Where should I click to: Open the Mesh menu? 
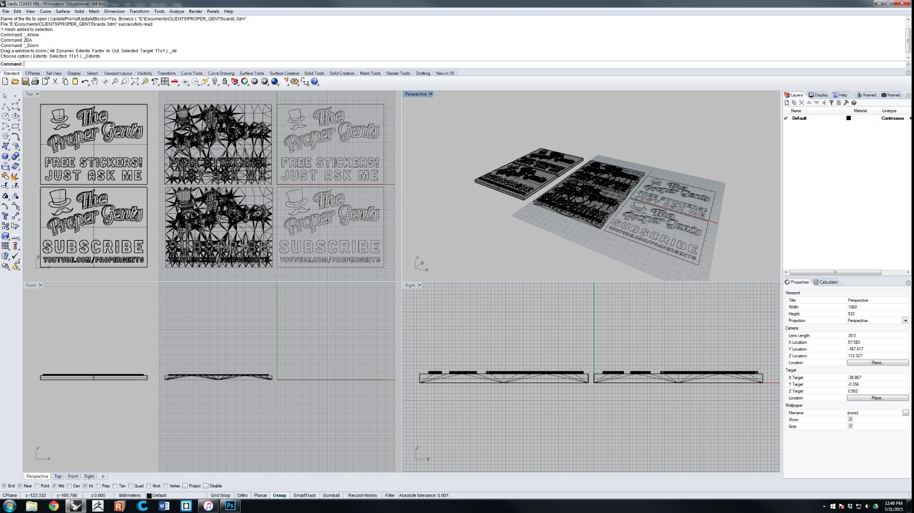coord(94,11)
